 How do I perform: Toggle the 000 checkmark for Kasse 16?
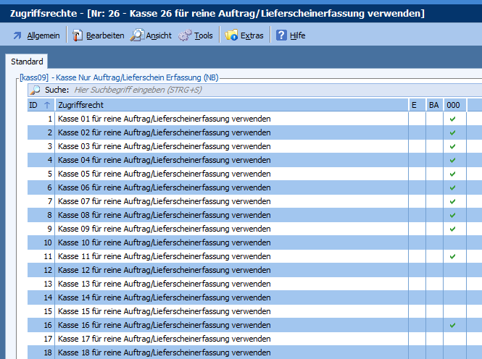453,325
